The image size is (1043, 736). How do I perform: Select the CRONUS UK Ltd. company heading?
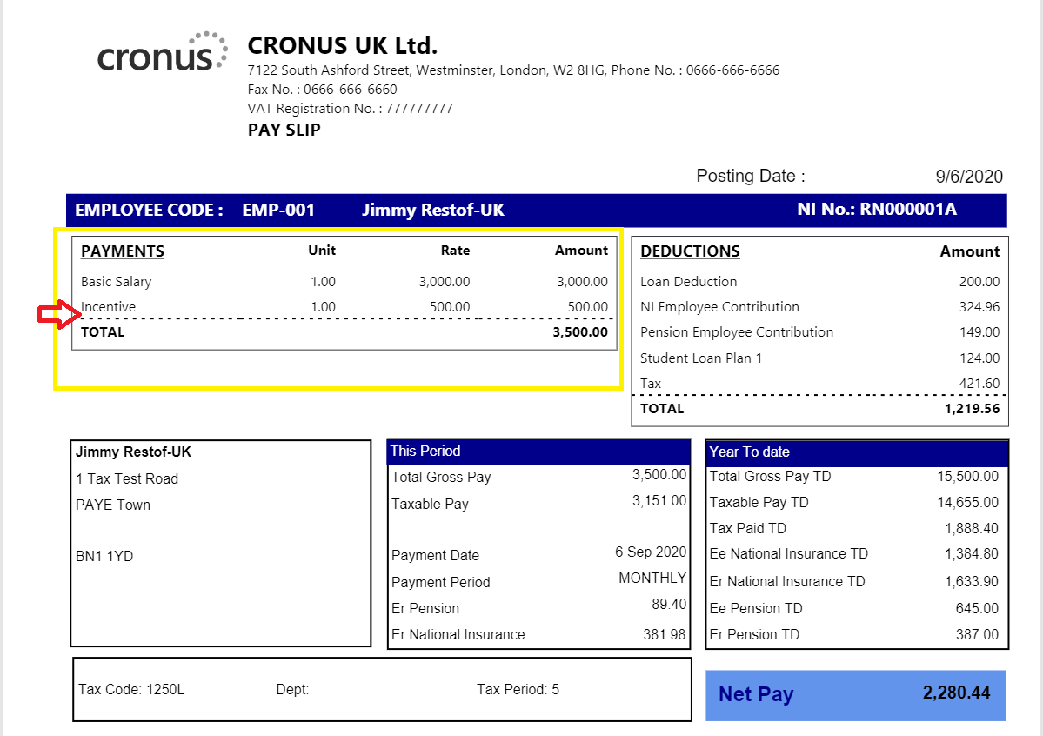343,46
